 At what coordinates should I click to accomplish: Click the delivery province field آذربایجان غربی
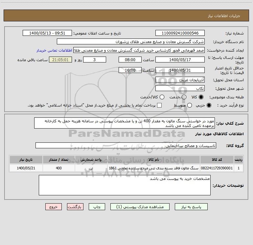pos(180,80)
